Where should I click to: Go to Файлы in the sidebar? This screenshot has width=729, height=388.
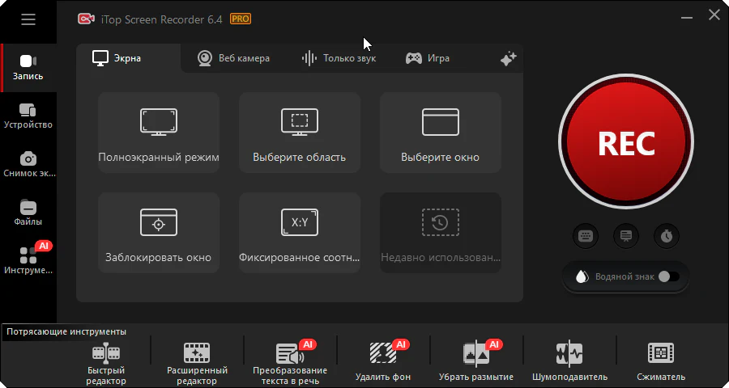[x=28, y=213]
